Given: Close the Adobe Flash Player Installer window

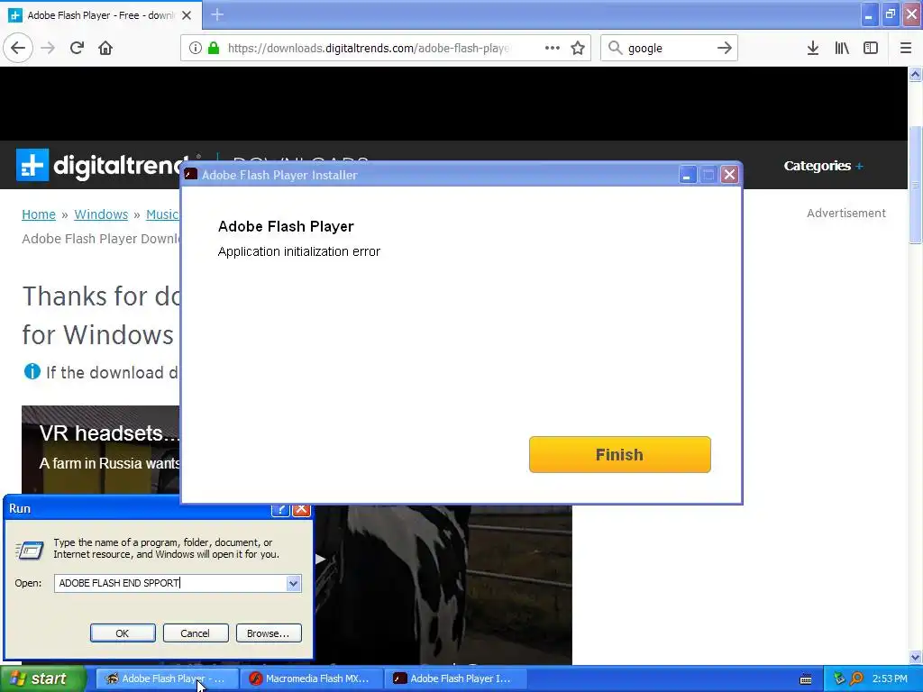Looking at the screenshot, I should point(729,175).
